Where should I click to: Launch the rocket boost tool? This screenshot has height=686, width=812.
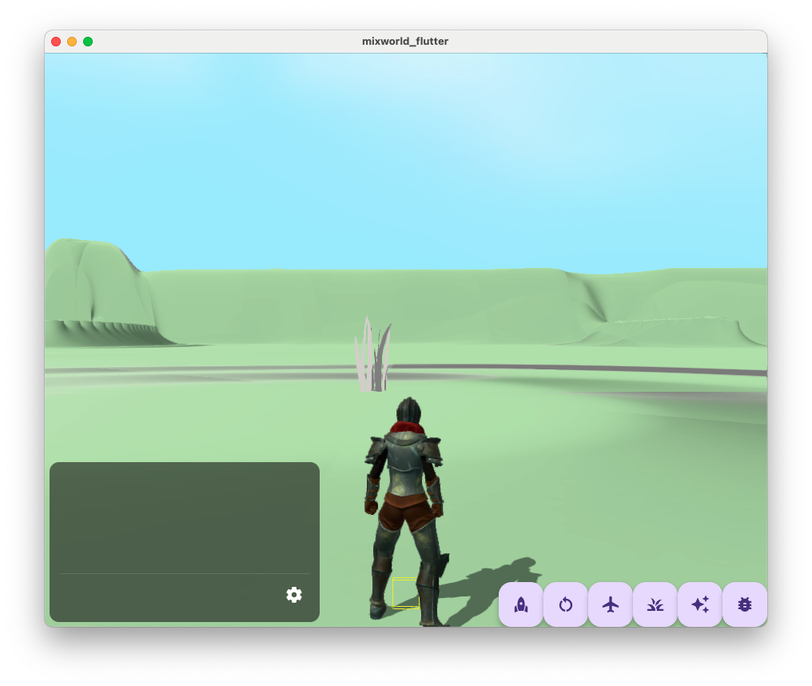coord(520,605)
